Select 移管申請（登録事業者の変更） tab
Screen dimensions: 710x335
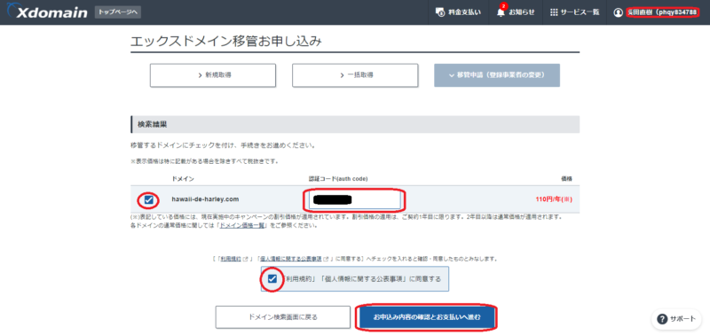(x=497, y=75)
